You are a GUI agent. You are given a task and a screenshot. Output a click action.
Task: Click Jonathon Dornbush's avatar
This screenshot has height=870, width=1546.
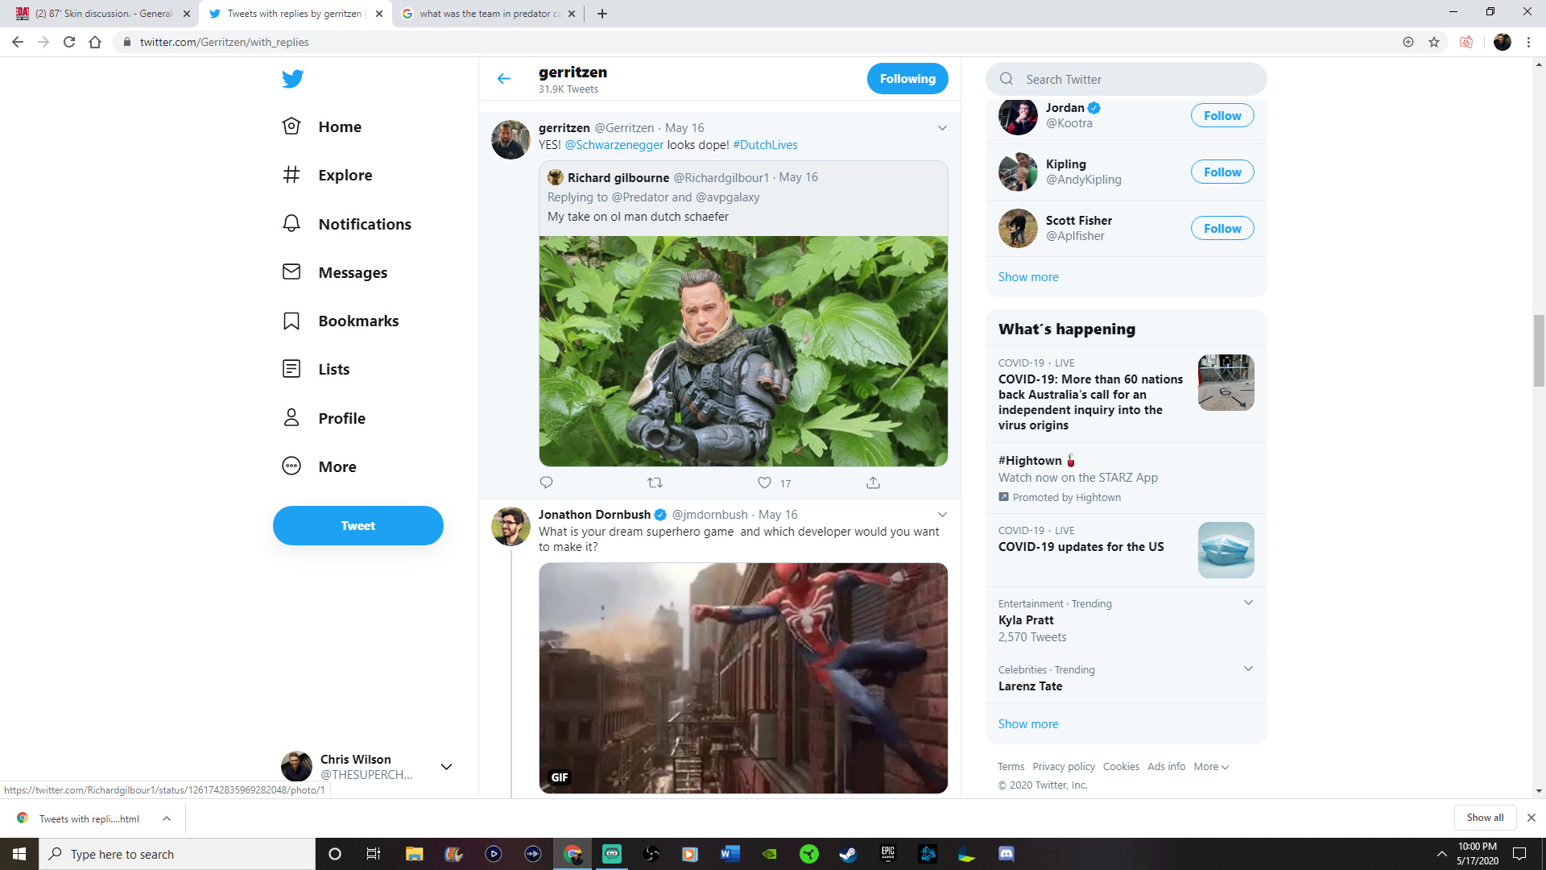pyautogui.click(x=511, y=527)
